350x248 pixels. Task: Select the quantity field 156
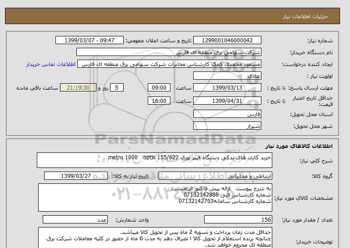click(238, 220)
